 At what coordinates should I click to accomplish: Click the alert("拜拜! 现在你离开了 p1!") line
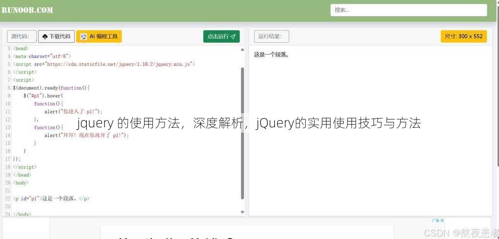pyautogui.click(x=87, y=136)
